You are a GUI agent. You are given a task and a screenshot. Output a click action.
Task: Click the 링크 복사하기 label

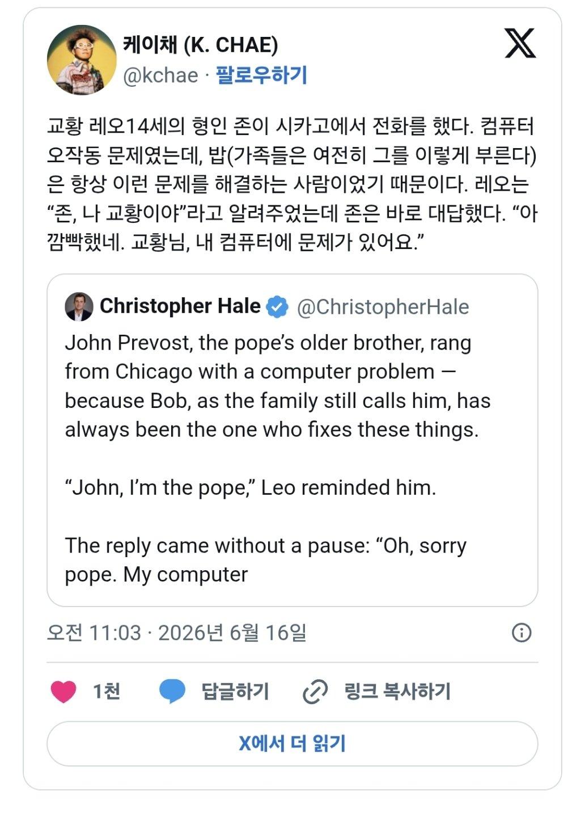click(x=397, y=691)
